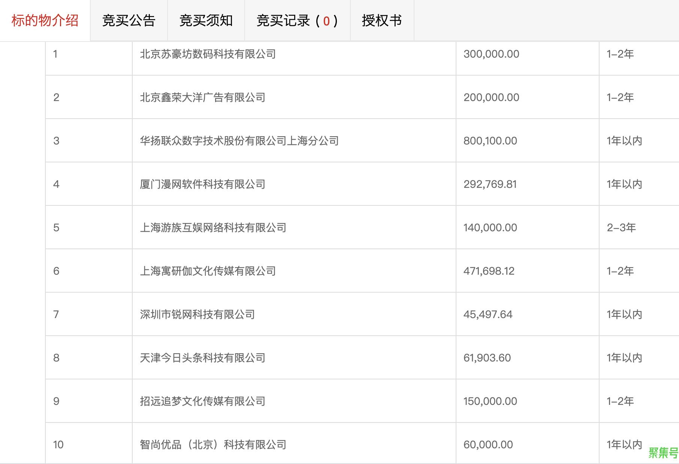
Task: Click 1–2年 in the 北京鑫荣大洋 row
Action: coord(620,98)
